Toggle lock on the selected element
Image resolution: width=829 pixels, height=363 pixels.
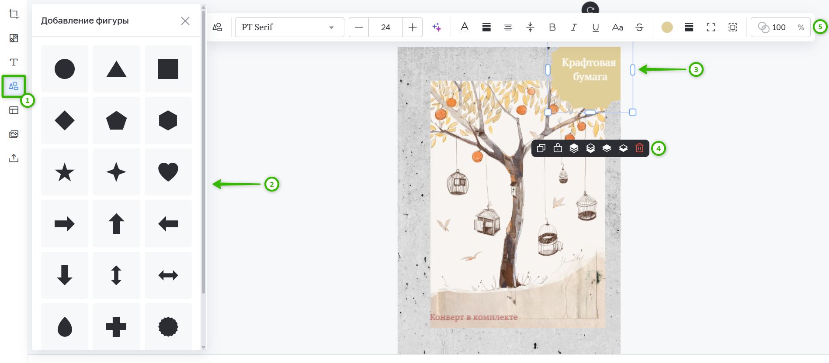[x=558, y=148]
